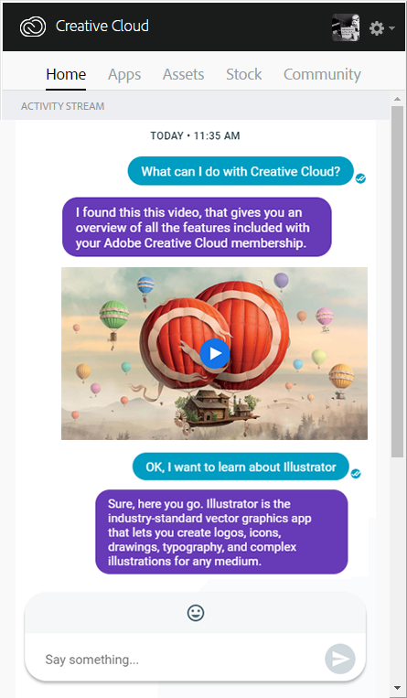The width and height of the screenshot is (407, 698).
Task: Open the Assets tab
Action: coord(184,74)
